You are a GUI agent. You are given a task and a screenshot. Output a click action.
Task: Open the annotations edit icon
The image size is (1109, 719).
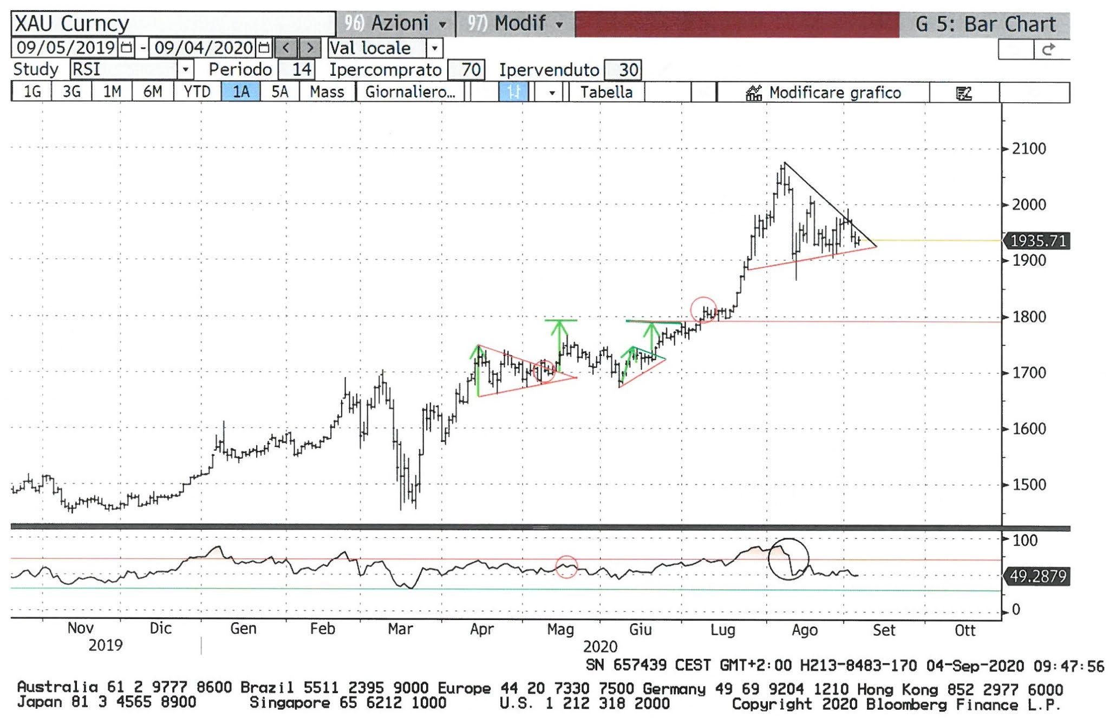click(964, 93)
